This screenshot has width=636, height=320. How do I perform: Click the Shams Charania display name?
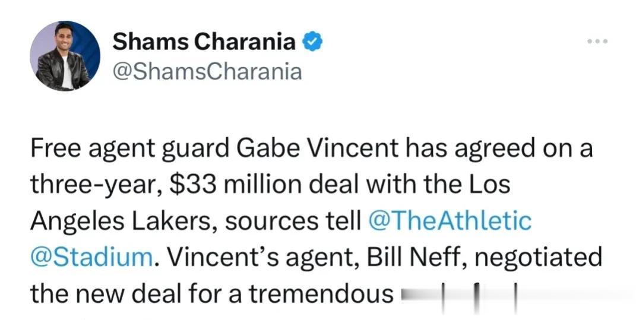pyautogui.click(x=204, y=42)
